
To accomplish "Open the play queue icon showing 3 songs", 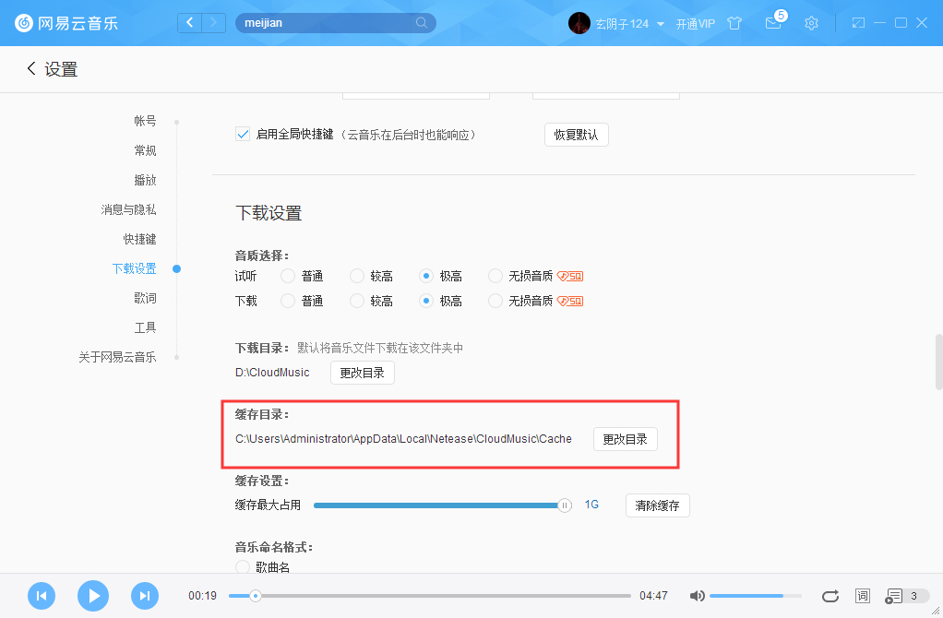I will point(896,596).
